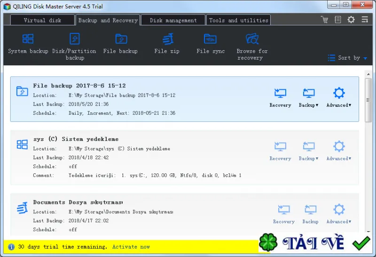Screen dimensions: 376x257
Task: Click the trial info icon in status bar
Action: tap(11, 247)
